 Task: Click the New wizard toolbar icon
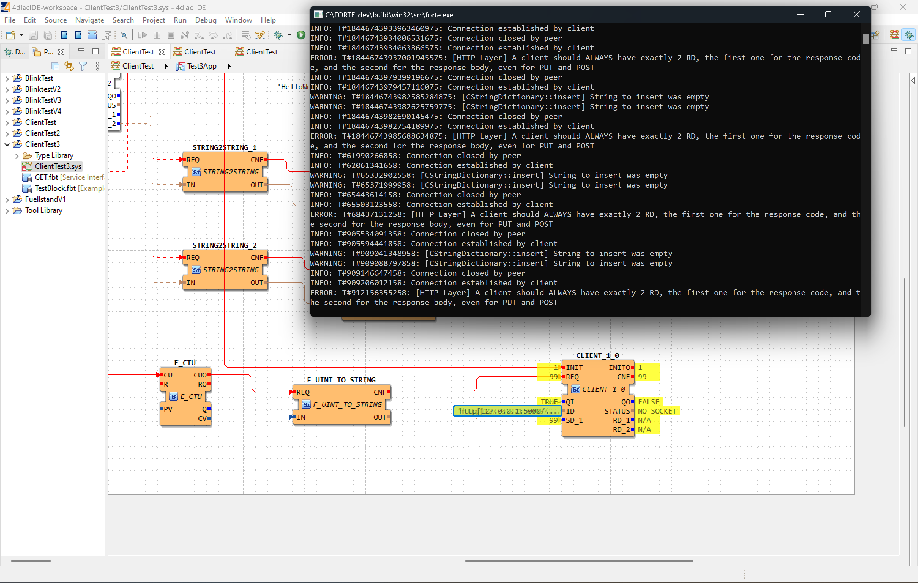coord(10,35)
